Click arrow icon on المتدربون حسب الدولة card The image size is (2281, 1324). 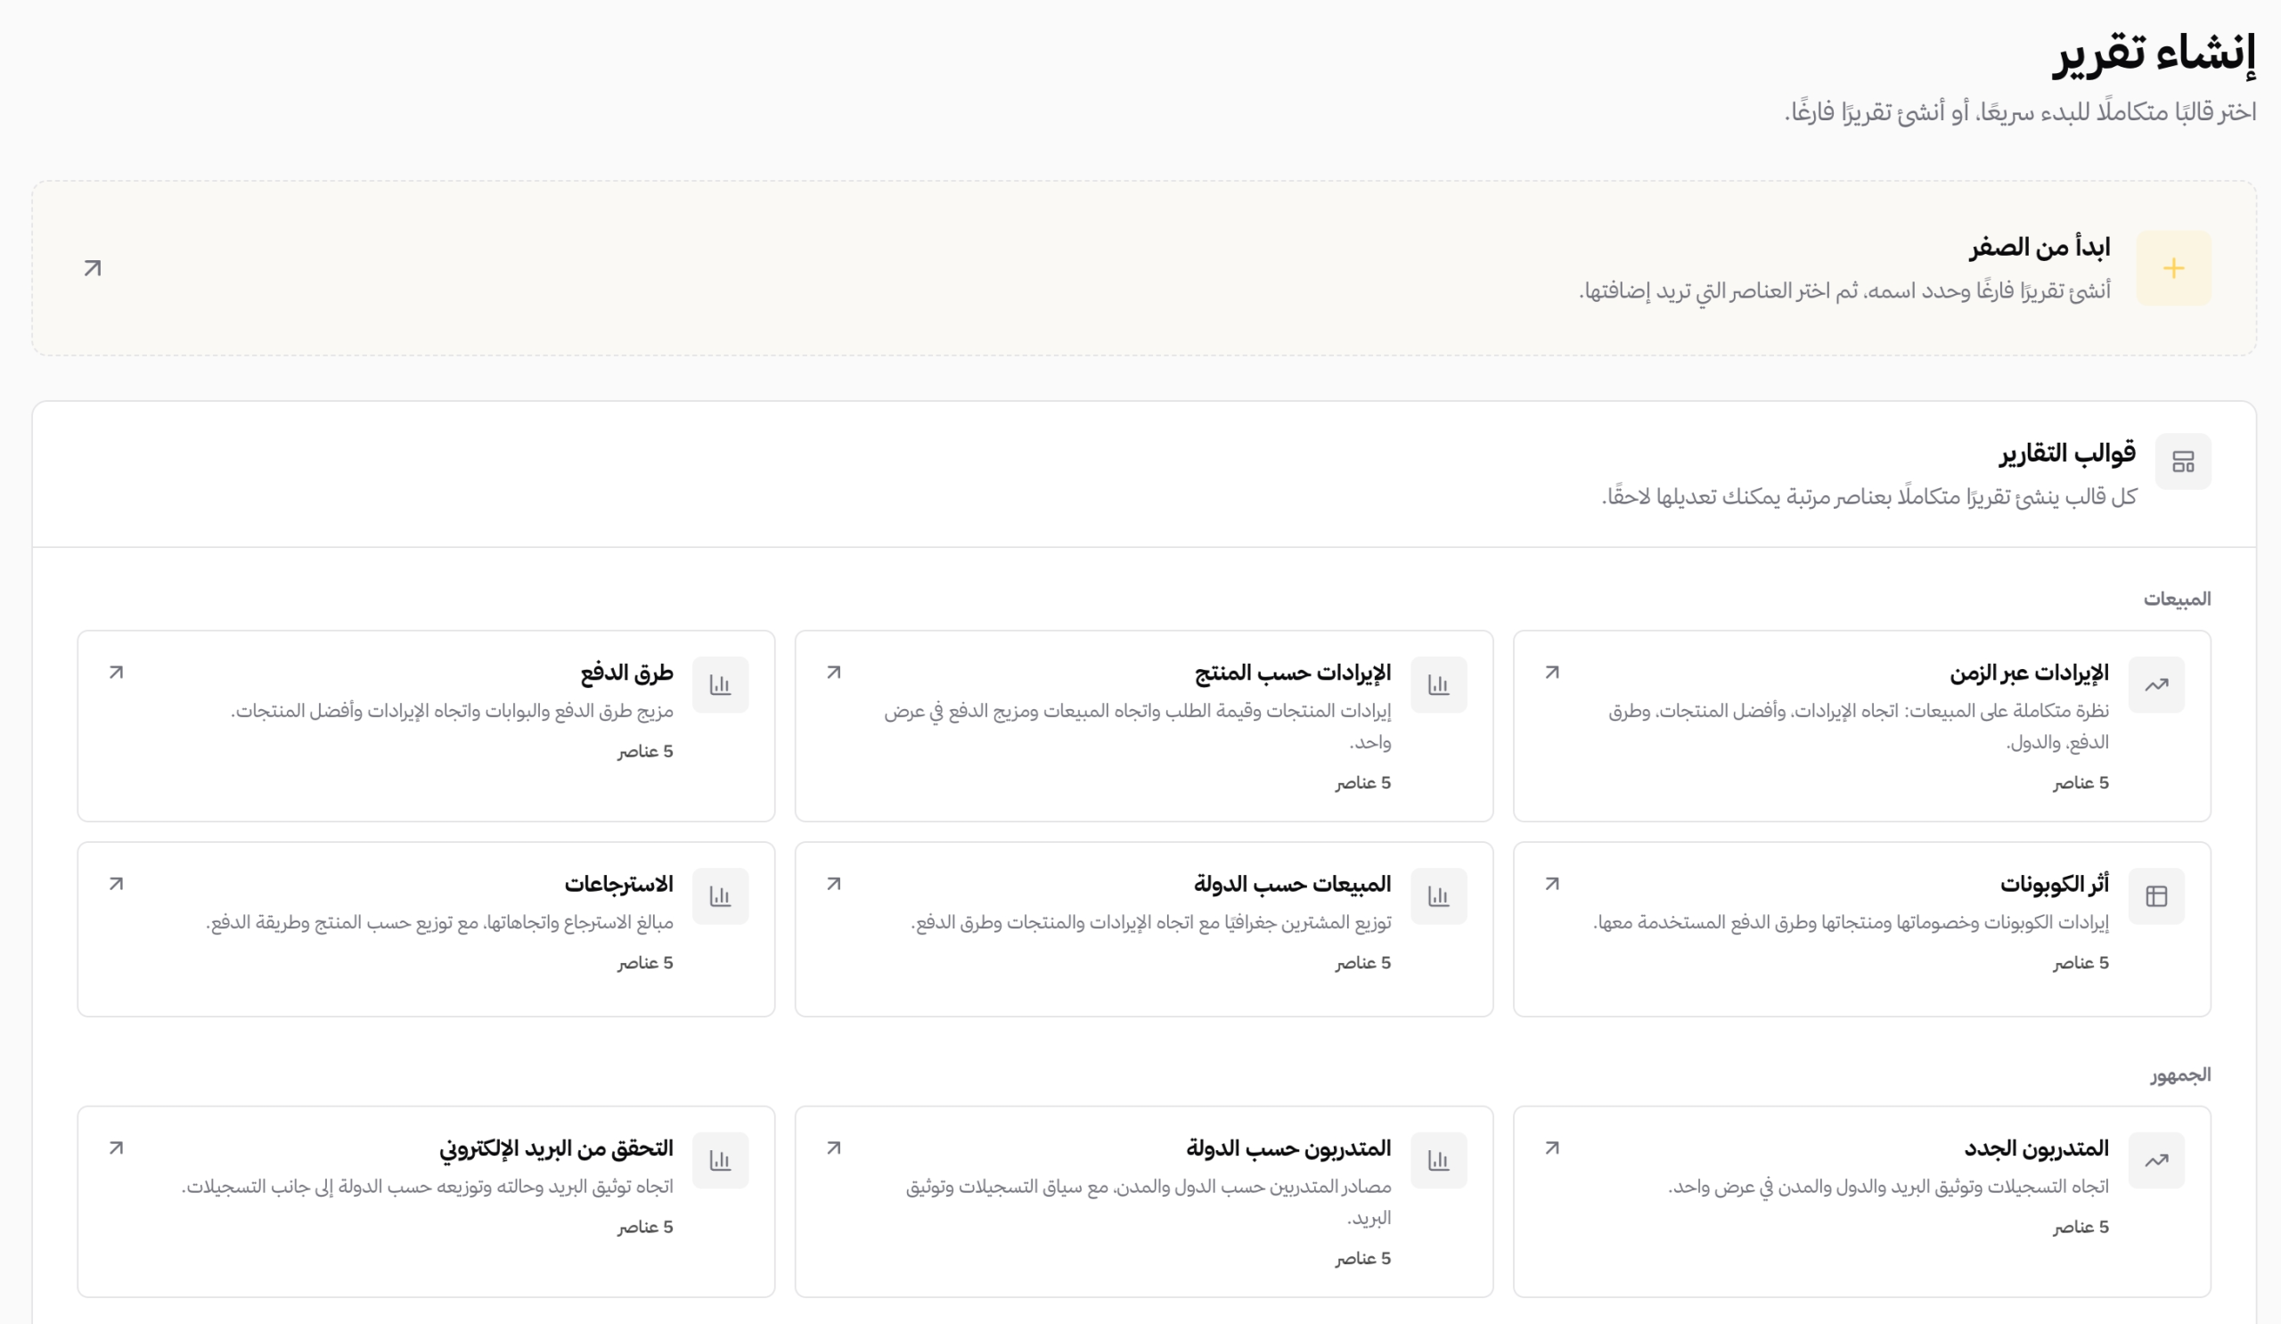pyautogui.click(x=834, y=1148)
